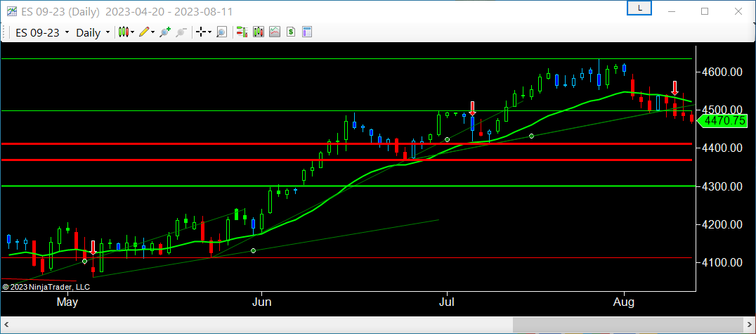Image resolution: width=756 pixels, height=334 pixels.
Task: Select the red down-arrow marker in early July
Action: 472,108
